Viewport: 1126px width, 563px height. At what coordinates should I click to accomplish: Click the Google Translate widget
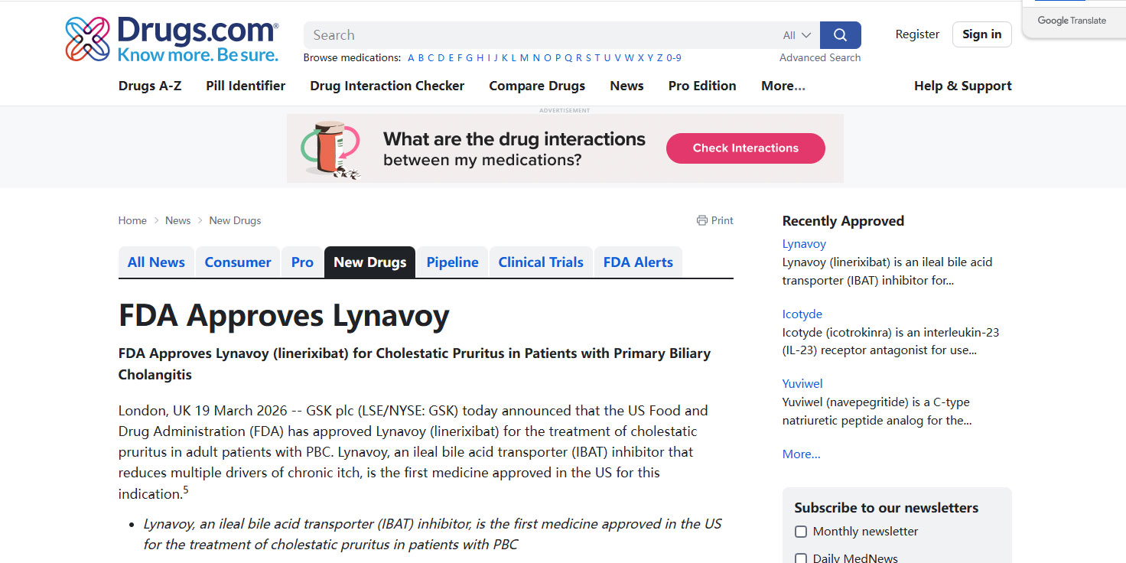1071,21
